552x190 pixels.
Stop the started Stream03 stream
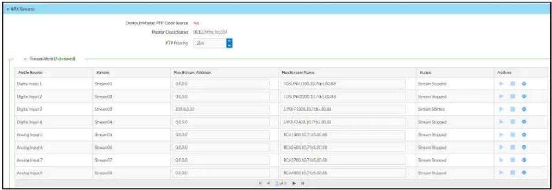pos(512,110)
